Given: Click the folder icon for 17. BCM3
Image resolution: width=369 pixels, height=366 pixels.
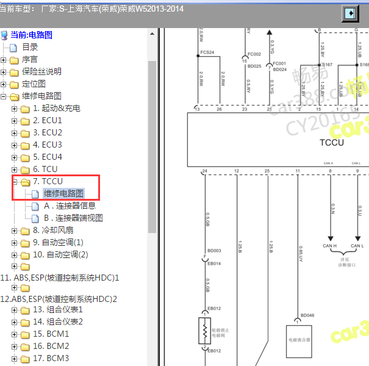Looking at the screenshot, I should [x=25, y=359].
